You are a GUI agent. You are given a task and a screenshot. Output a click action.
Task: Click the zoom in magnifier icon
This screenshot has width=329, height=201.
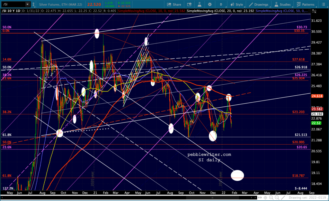click(x=271, y=197)
